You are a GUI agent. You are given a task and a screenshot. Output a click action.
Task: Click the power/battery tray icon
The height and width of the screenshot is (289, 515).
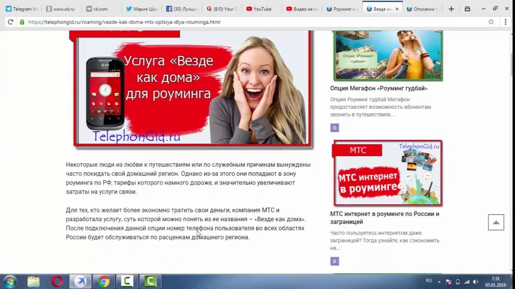458,282
